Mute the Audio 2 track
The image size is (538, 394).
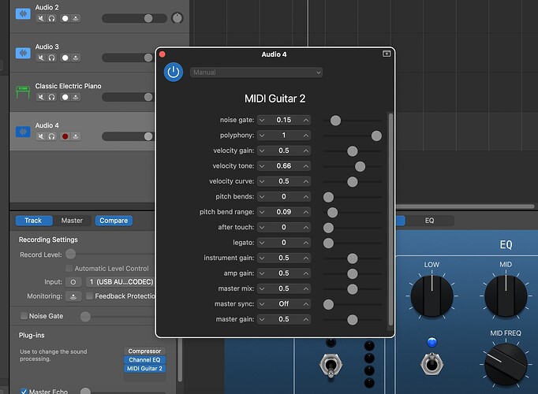point(41,18)
